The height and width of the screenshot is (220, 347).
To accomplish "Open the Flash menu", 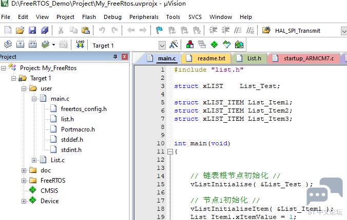I will pyautogui.click(x=89, y=17).
